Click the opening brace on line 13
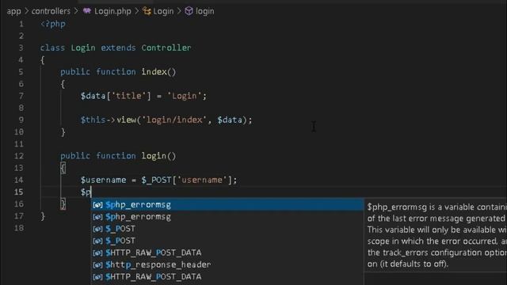This screenshot has width=507, height=285. pos(63,168)
